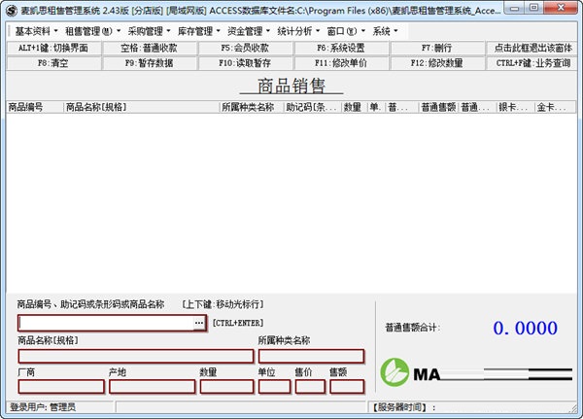Image resolution: width=583 pixels, height=419 pixels.
Task: Maximize the application window
Action: [533, 8]
